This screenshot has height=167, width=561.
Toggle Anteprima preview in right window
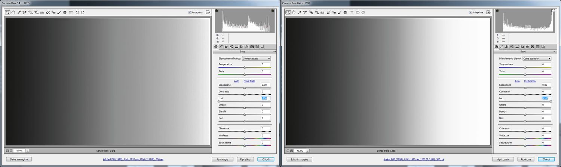click(471, 12)
